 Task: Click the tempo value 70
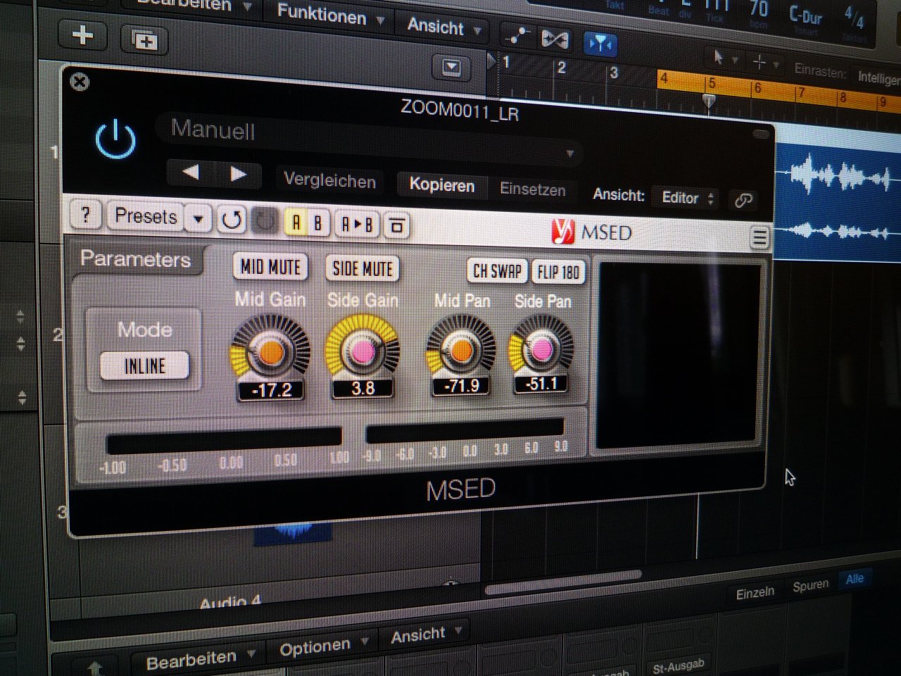pos(758,9)
